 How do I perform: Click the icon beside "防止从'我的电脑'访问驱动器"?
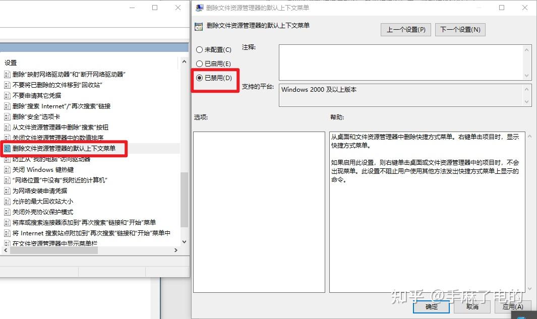(8, 159)
